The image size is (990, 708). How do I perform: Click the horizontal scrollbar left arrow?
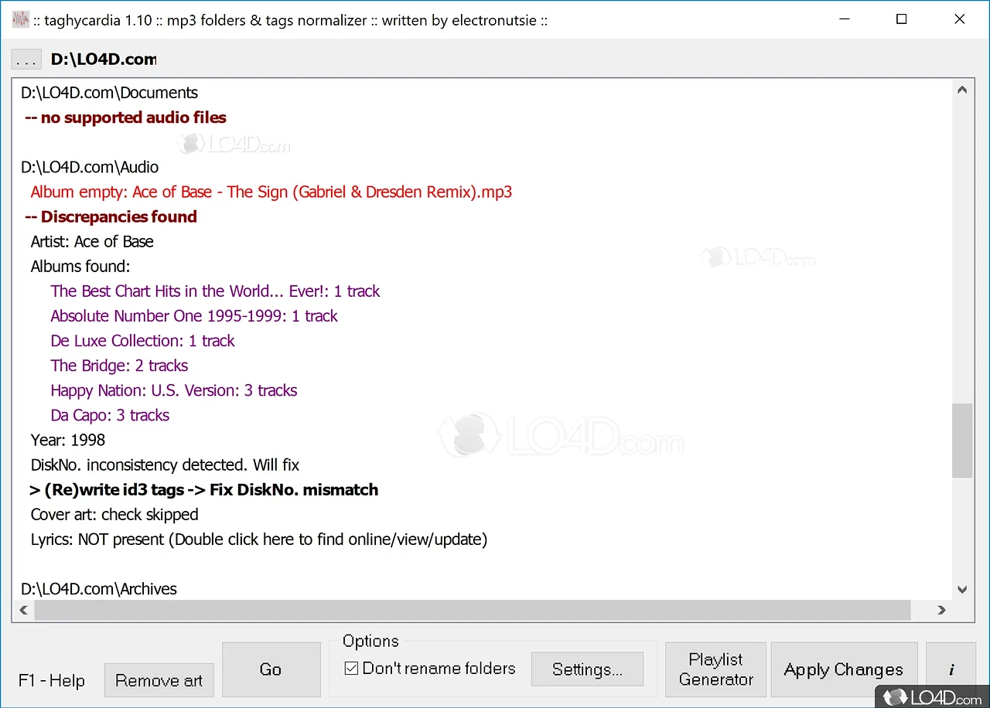click(23, 610)
